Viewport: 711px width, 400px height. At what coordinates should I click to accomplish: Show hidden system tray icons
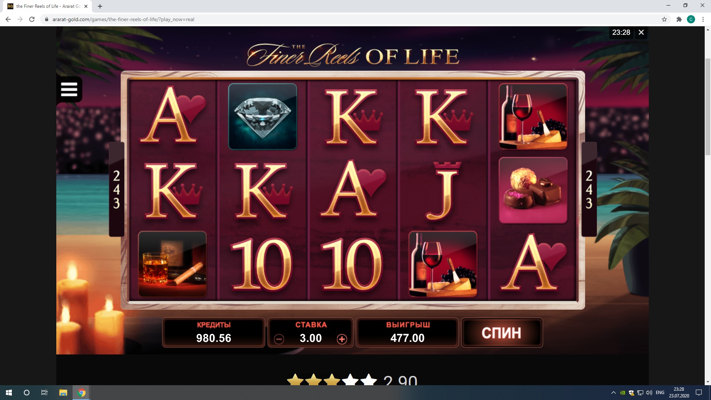(x=613, y=393)
